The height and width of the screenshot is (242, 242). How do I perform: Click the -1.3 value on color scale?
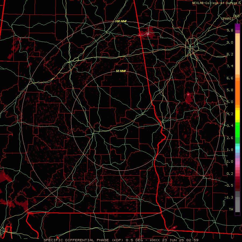(229, 197)
